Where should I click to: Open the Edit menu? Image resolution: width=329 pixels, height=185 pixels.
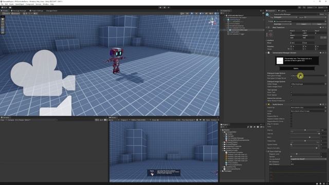pyautogui.click(x=6, y=4)
